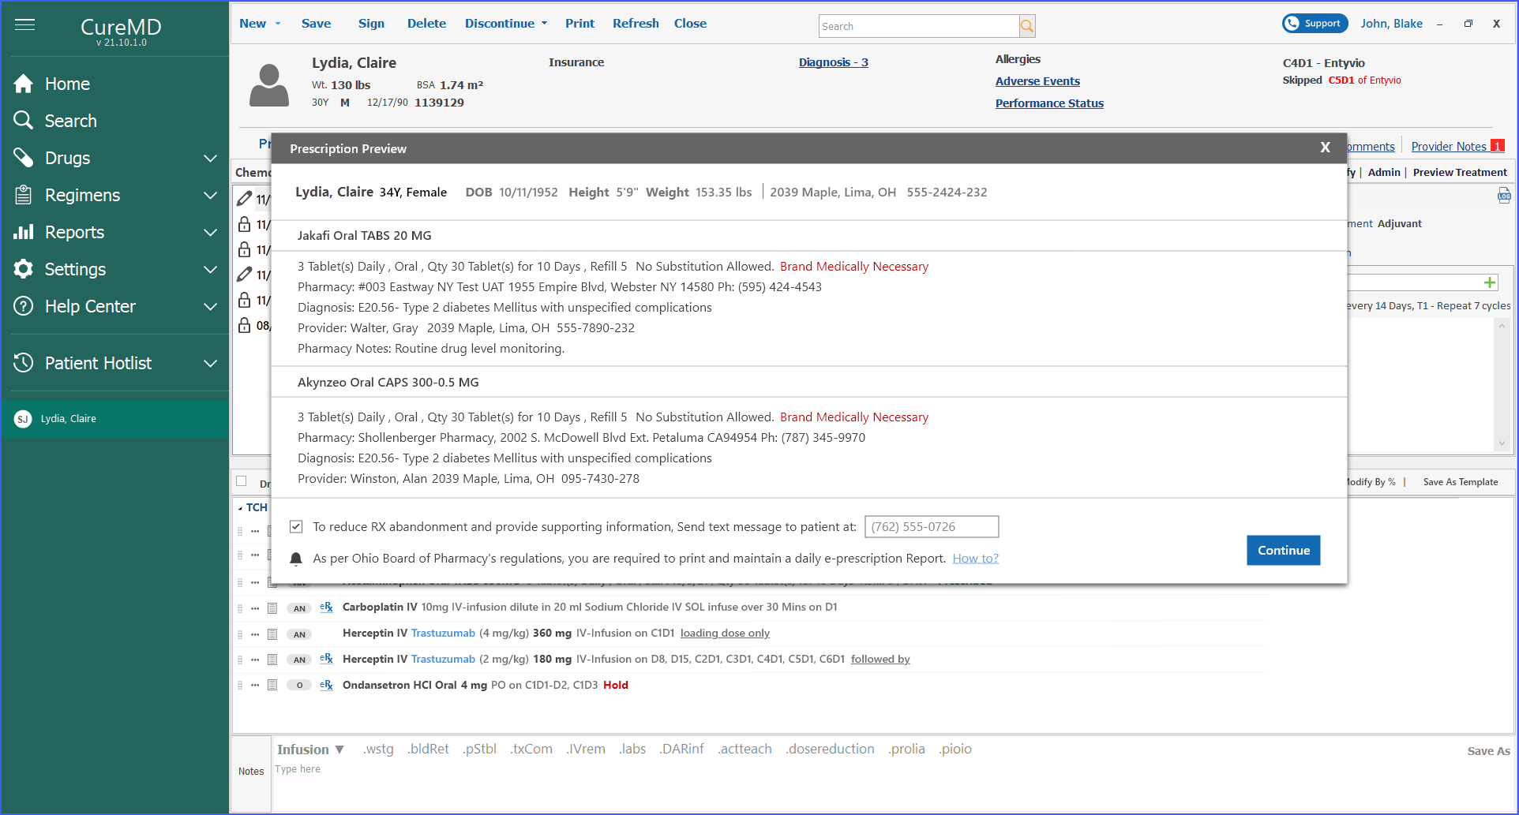Click Save As Template

pyautogui.click(x=1461, y=482)
